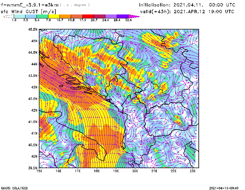Image resolution: width=245 pixels, height=190 pixels.
Task: Click the 17E longitude label
Action: (x=78, y=171)
